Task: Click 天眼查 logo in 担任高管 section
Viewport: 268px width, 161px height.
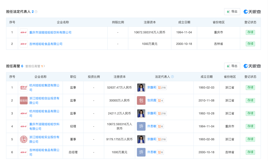Action: [x=252, y=66]
